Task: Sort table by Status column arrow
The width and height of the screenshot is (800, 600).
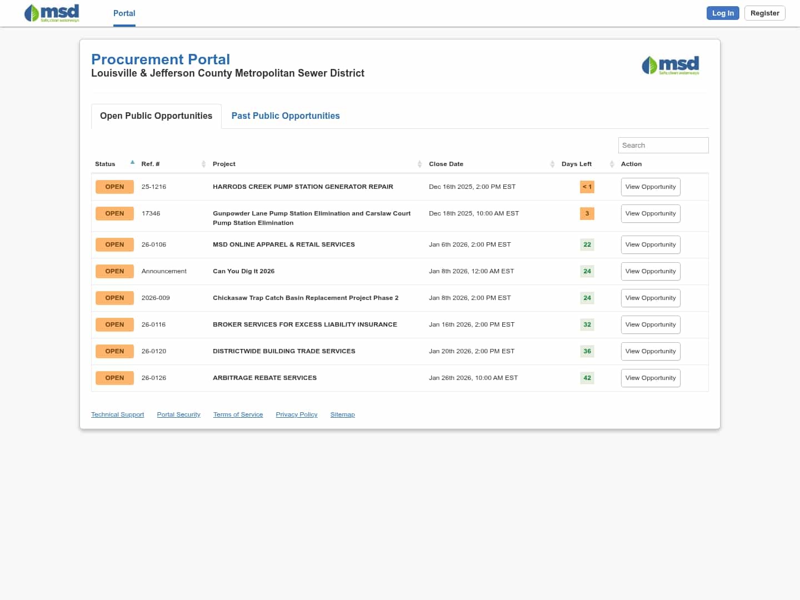Action: [132, 163]
